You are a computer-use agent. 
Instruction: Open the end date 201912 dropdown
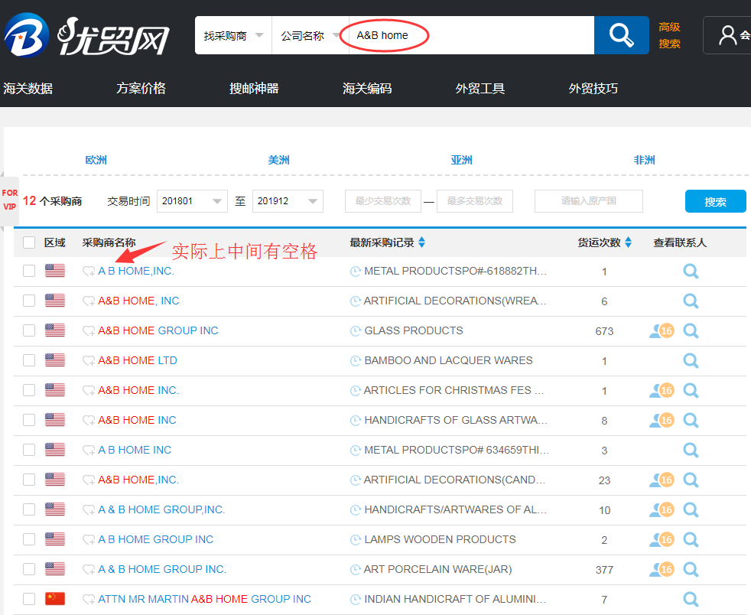tap(288, 201)
